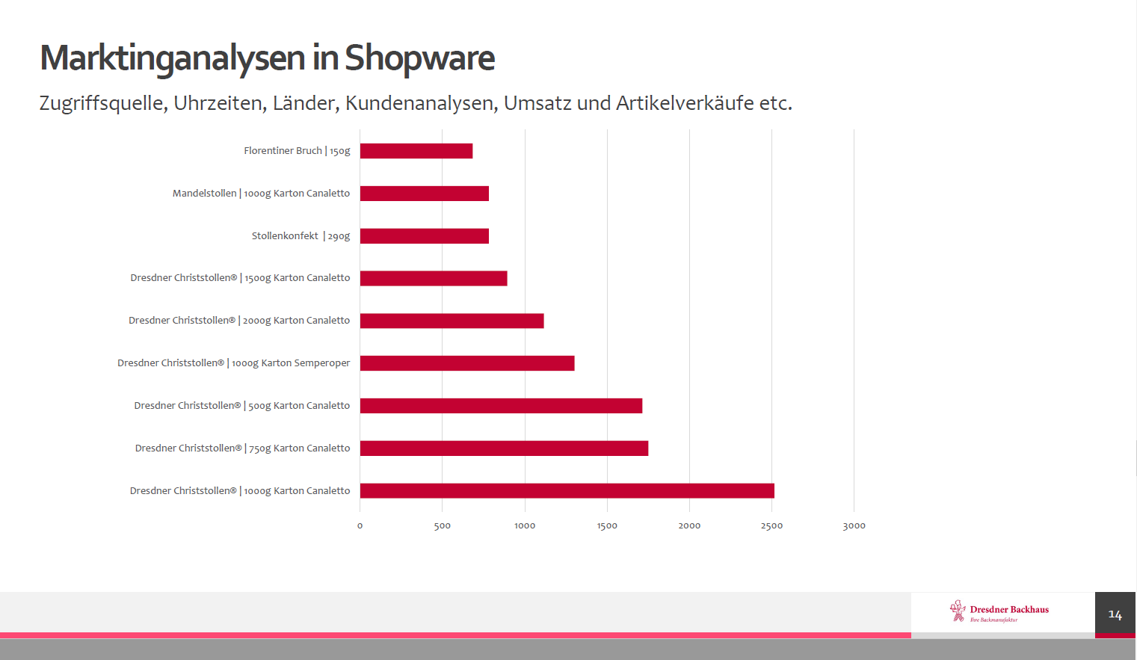1137x660 pixels.
Task: Select the 2000 axis tick label
Action: coord(689,526)
